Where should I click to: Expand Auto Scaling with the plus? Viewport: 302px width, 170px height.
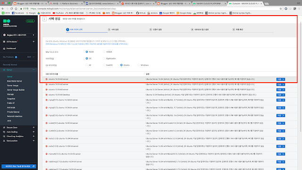pos(34,132)
